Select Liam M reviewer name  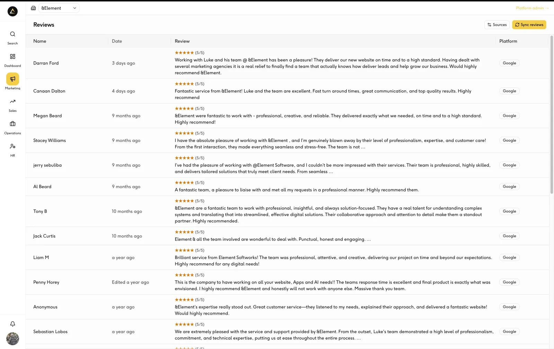click(x=41, y=258)
